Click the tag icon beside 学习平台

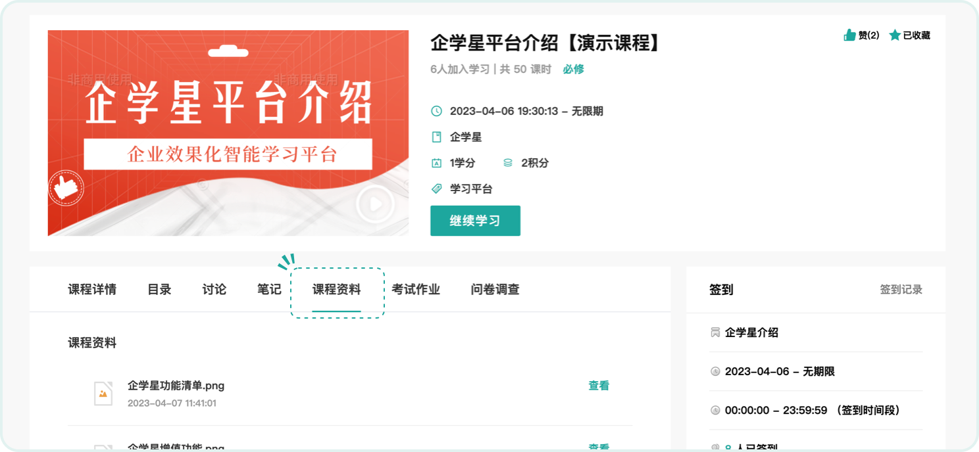[436, 189]
